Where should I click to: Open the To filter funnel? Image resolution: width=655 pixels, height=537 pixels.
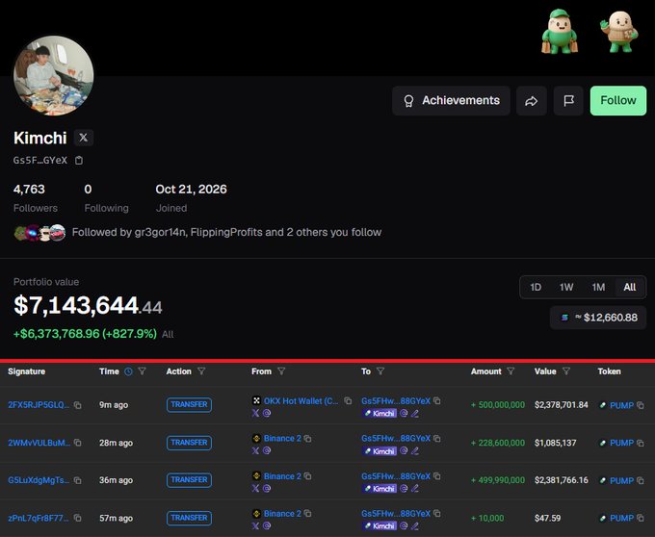[380, 371]
